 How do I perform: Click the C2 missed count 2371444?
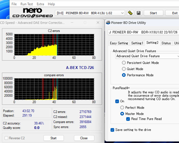click(85, 117)
